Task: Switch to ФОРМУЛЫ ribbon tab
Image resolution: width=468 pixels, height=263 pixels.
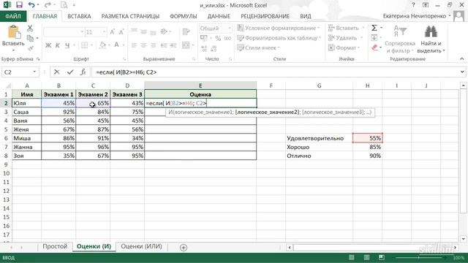Action: (x=183, y=16)
